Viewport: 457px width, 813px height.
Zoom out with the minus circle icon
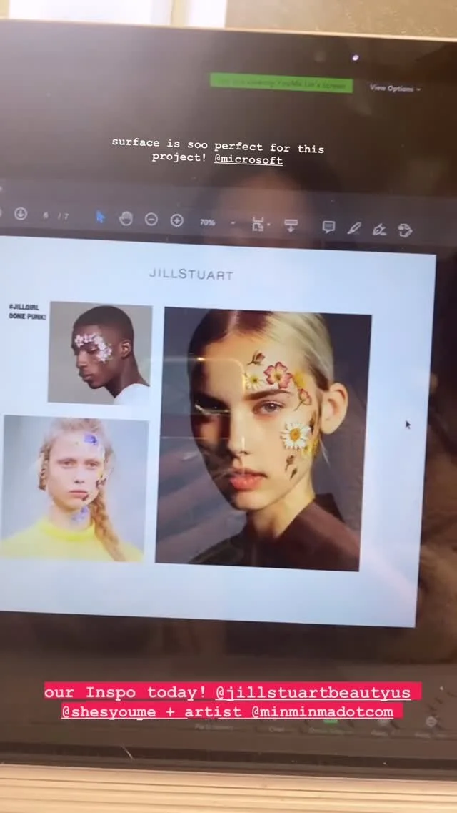point(151,220)
